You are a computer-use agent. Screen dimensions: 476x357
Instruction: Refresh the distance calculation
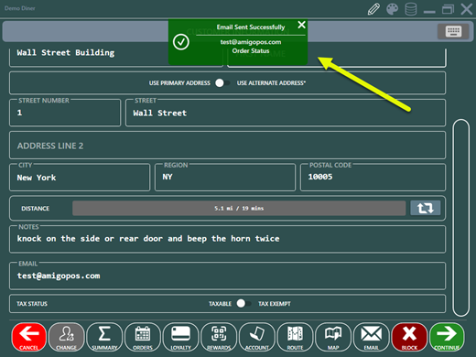[425, 208]
